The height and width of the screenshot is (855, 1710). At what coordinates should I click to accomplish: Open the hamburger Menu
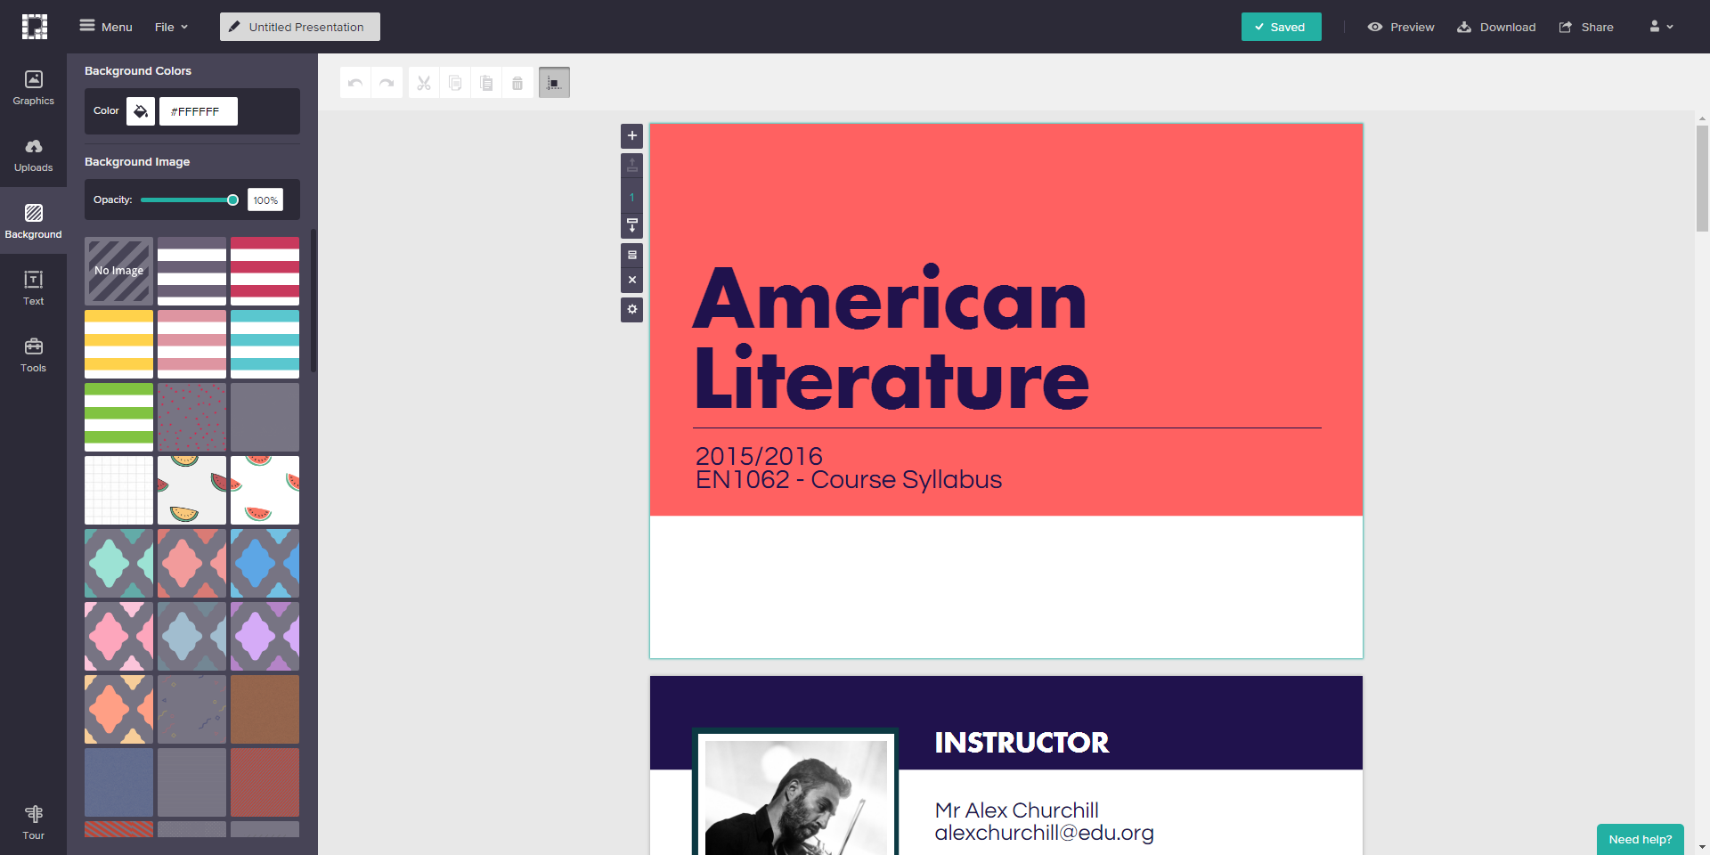[x=106, y=27]
